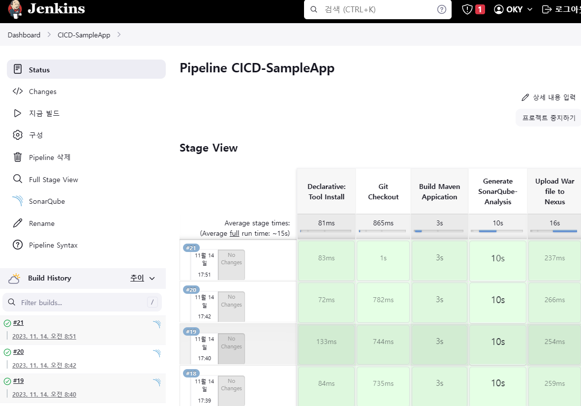Click the Full Stage View magnifier icon
This screenshot has width=581, height=406.
pos(17,179)
